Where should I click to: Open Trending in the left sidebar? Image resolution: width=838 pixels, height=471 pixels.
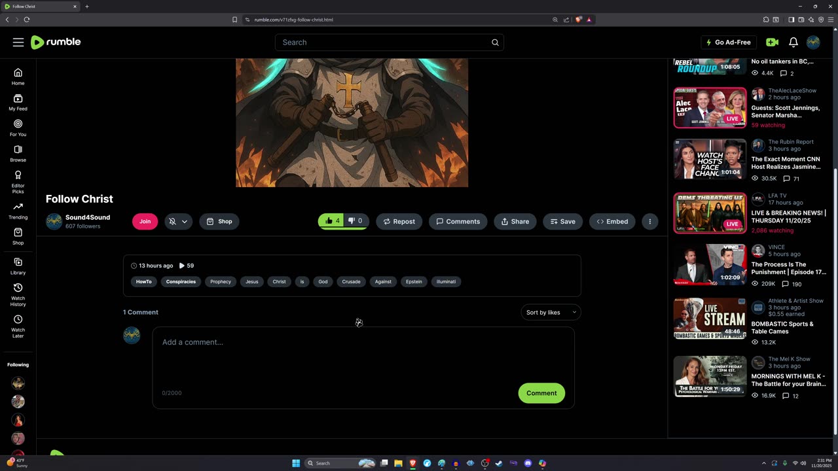18,211
